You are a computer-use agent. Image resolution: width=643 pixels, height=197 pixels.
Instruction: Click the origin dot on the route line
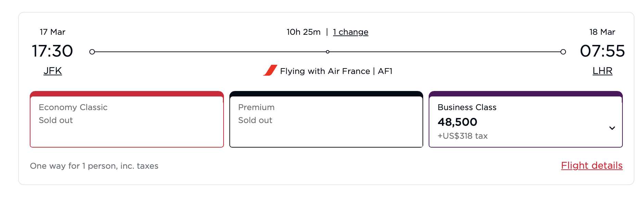[92, 52]
